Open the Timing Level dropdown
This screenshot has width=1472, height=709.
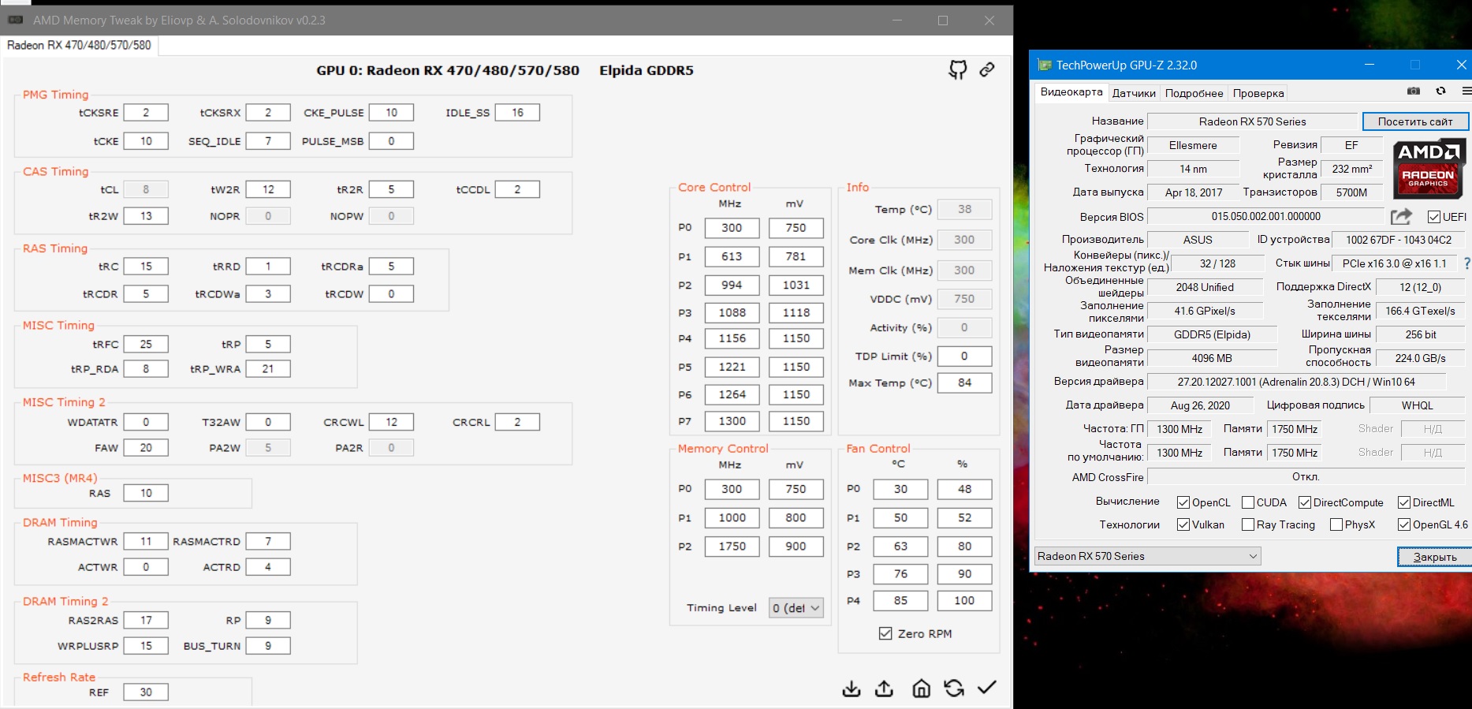796,608
